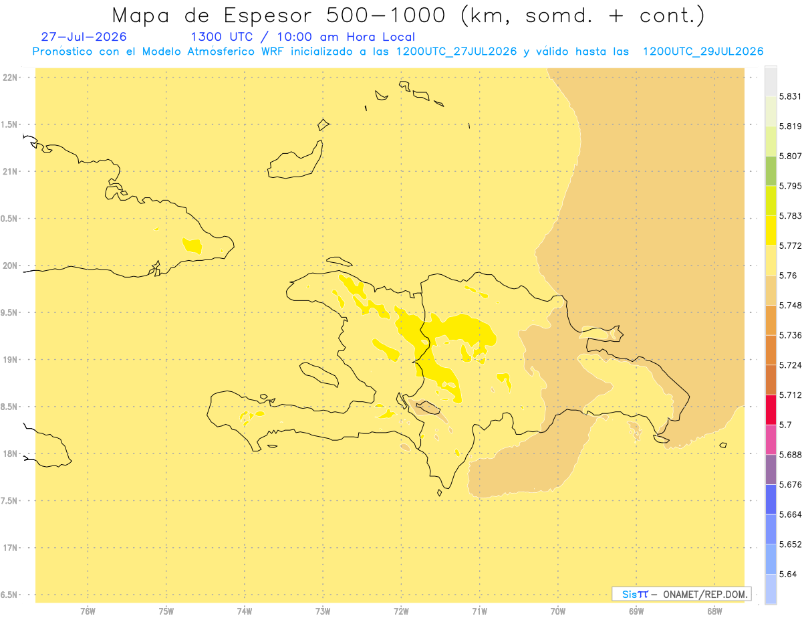802x620 pixels.
Task: Click the colorbar value 5.76
Action: click(788, 276)
